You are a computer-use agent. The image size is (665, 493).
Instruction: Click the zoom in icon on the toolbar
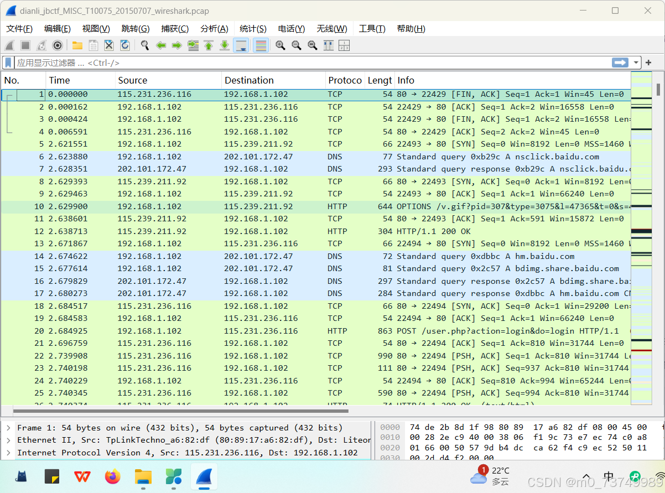[280, 45]
